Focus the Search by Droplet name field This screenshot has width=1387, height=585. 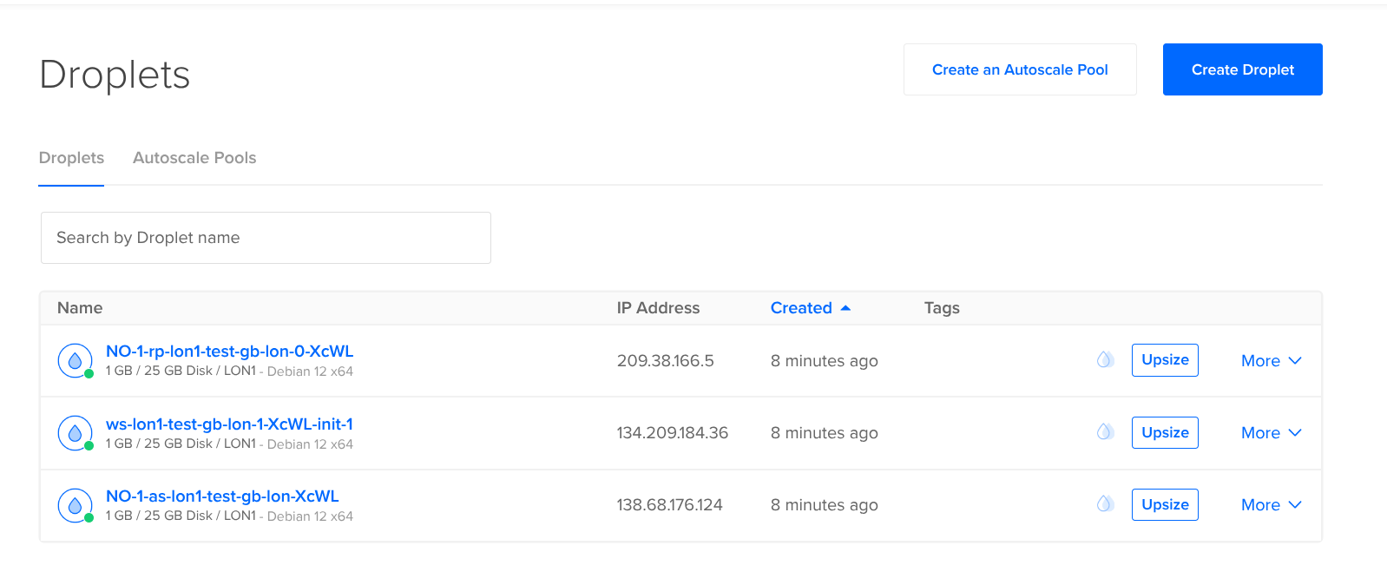pyautogui.click(x=266, y=238)
